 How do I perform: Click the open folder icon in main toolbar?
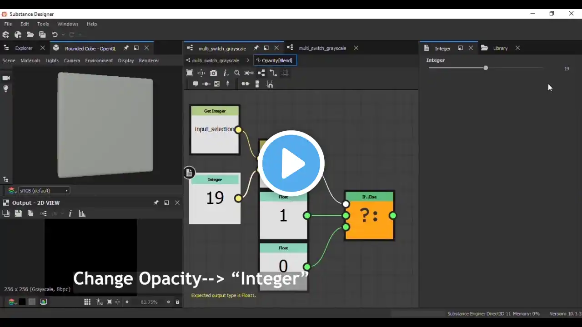tap(30, 35)
